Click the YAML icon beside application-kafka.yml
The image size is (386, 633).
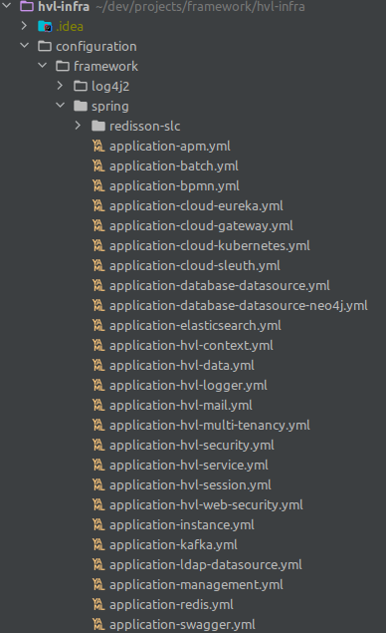98,544
